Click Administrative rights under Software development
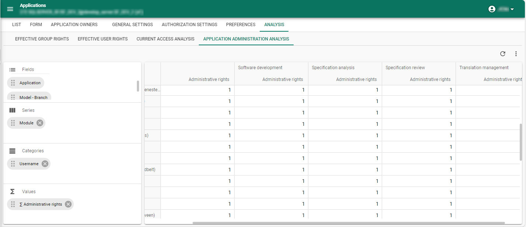 coord(283,79)
